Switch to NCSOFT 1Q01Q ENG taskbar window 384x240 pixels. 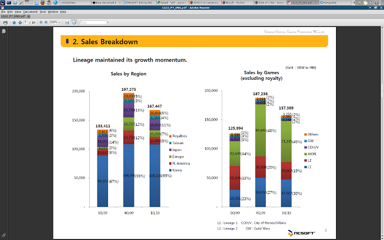(140, 3)
